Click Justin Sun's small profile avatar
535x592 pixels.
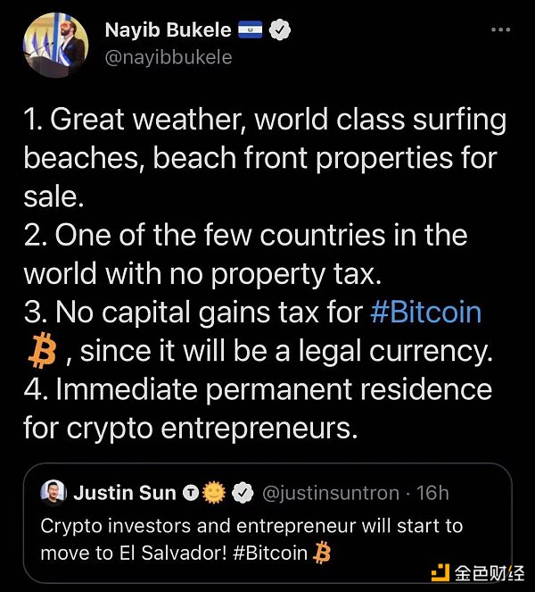[x=53, y=492]
